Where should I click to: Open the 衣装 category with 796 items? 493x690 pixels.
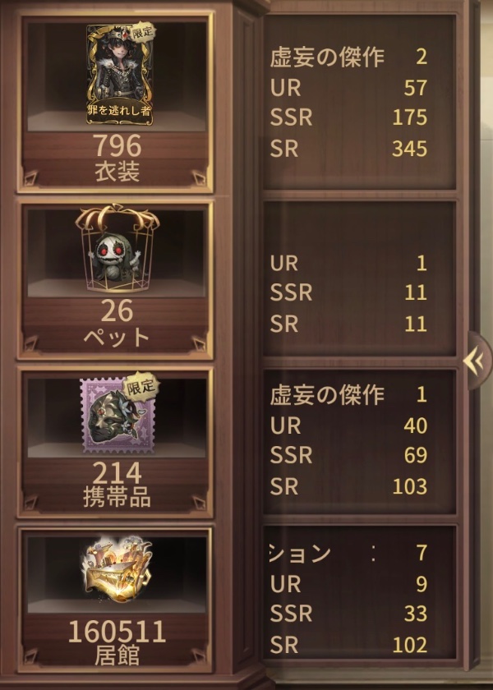[116, 103]
